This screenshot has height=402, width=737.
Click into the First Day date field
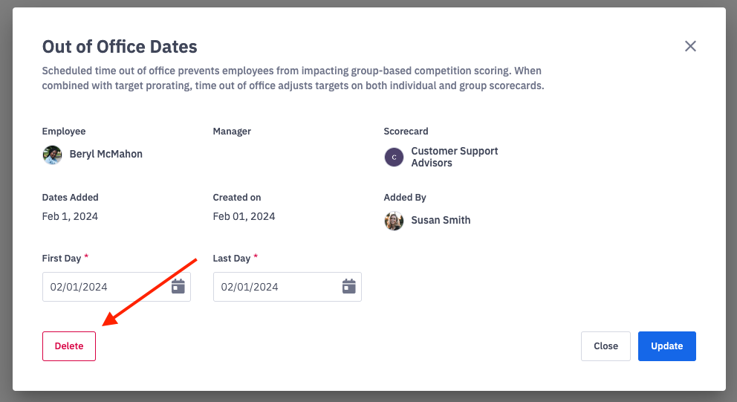point(104,287)
